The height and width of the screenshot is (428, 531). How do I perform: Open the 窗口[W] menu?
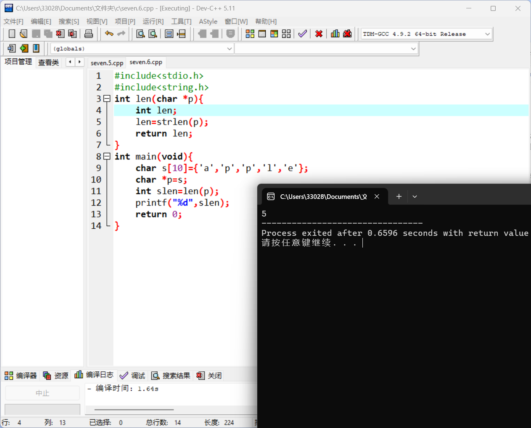(236, 21)
